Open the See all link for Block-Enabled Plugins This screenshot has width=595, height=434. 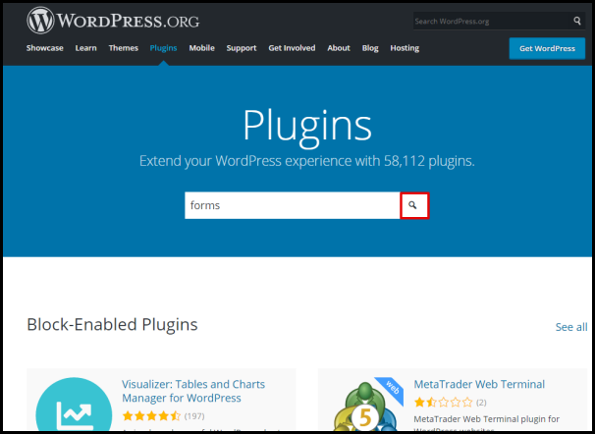pos(571,327)
